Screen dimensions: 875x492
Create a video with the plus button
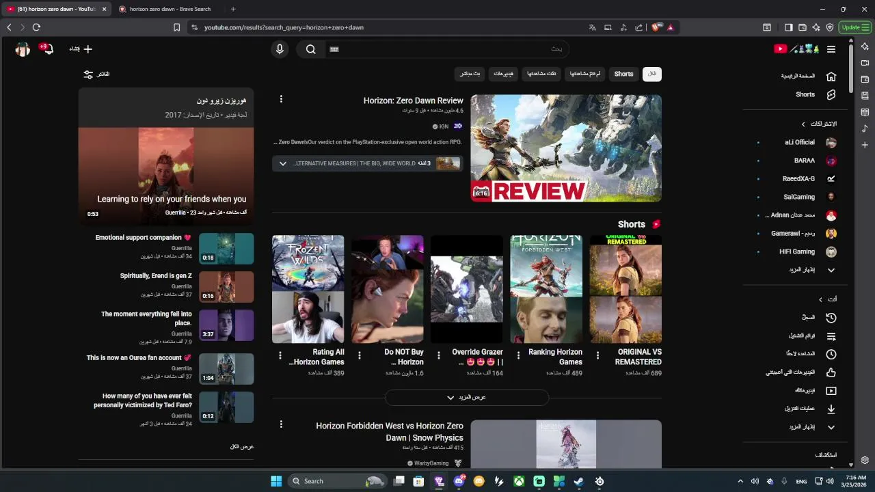click(81, 49)
